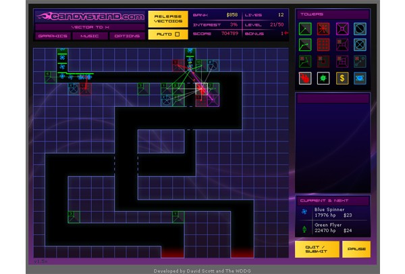This screenshot has width=405, height=274.
Task: Click the Blue Spinner current wave entry
Action: 333,212
